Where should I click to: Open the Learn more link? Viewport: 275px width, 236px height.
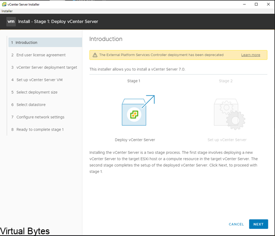click(x=251, y=55)
